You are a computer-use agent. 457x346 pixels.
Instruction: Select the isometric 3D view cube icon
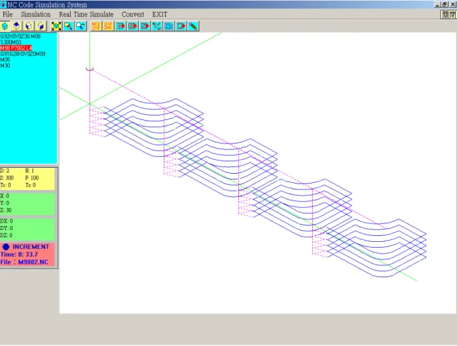click(x=5, y=26)
